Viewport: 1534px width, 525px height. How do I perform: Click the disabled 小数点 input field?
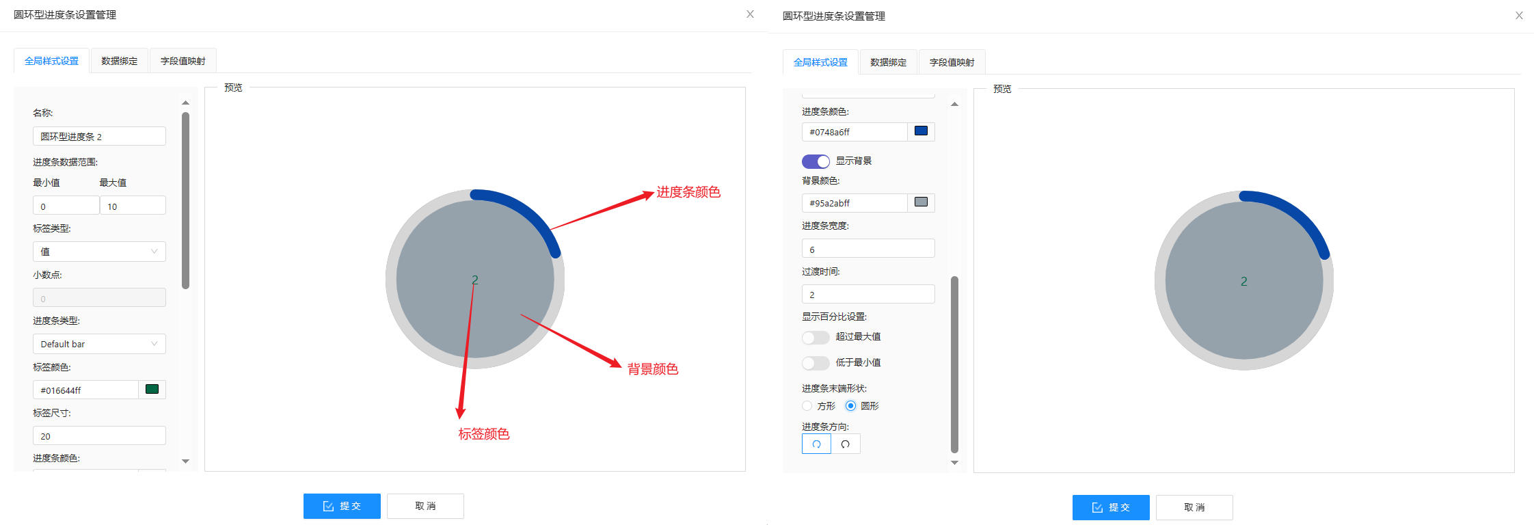click(x=99, y=298)
